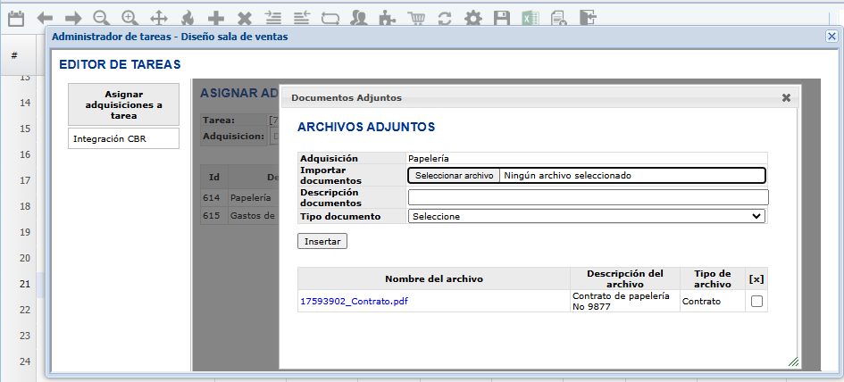Viewport: 844px width, 382px height.
Task: Click the right arrow toolbar icon
Action: pyautogui.click(x=72, y=19)
